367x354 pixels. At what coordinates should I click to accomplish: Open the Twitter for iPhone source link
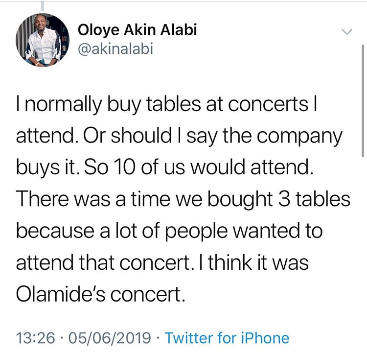click(227, 338)
